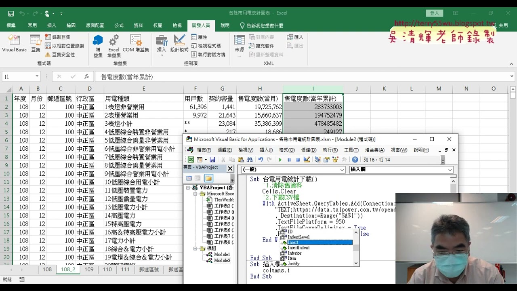
Task: Select the 109 worksheet tab
Action: (89, 269)
